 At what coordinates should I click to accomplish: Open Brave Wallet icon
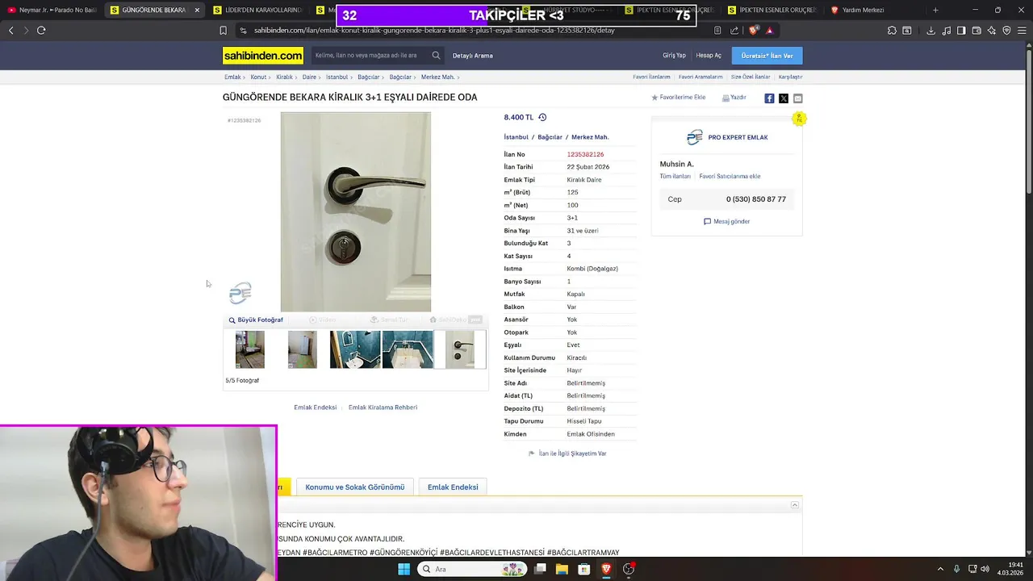[977, 31]
